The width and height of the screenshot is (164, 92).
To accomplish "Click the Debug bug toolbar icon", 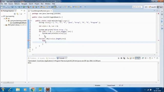I will pyautogui.click(x=19, y=7).
